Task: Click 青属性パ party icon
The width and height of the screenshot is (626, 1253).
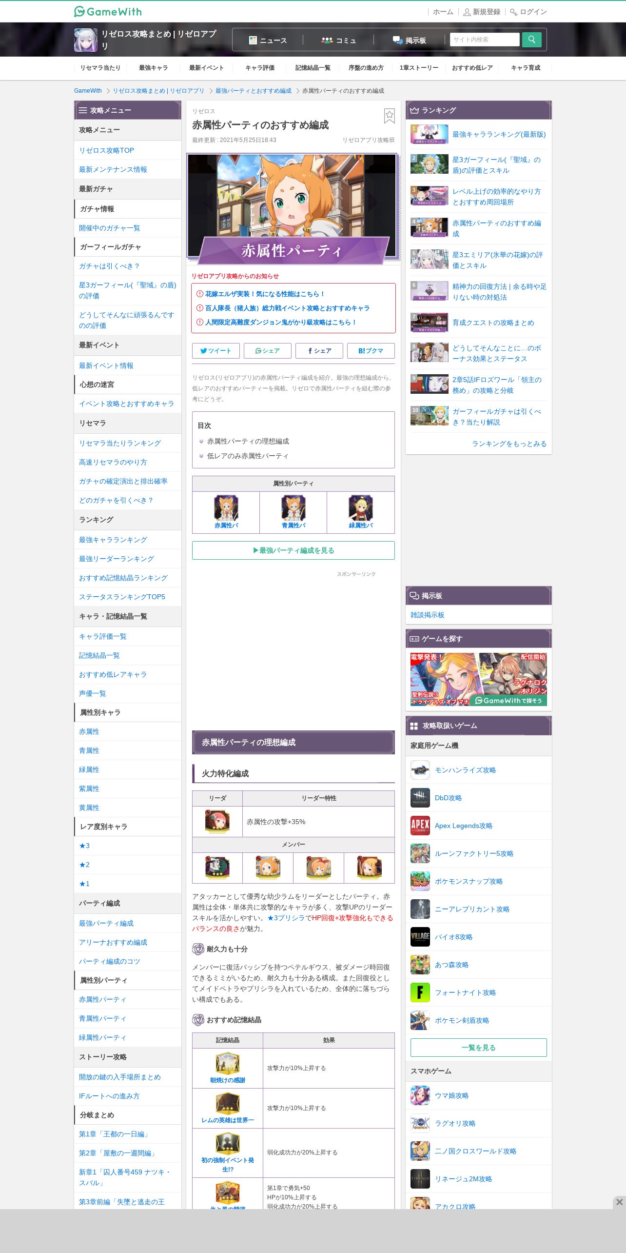Action: 293,508
